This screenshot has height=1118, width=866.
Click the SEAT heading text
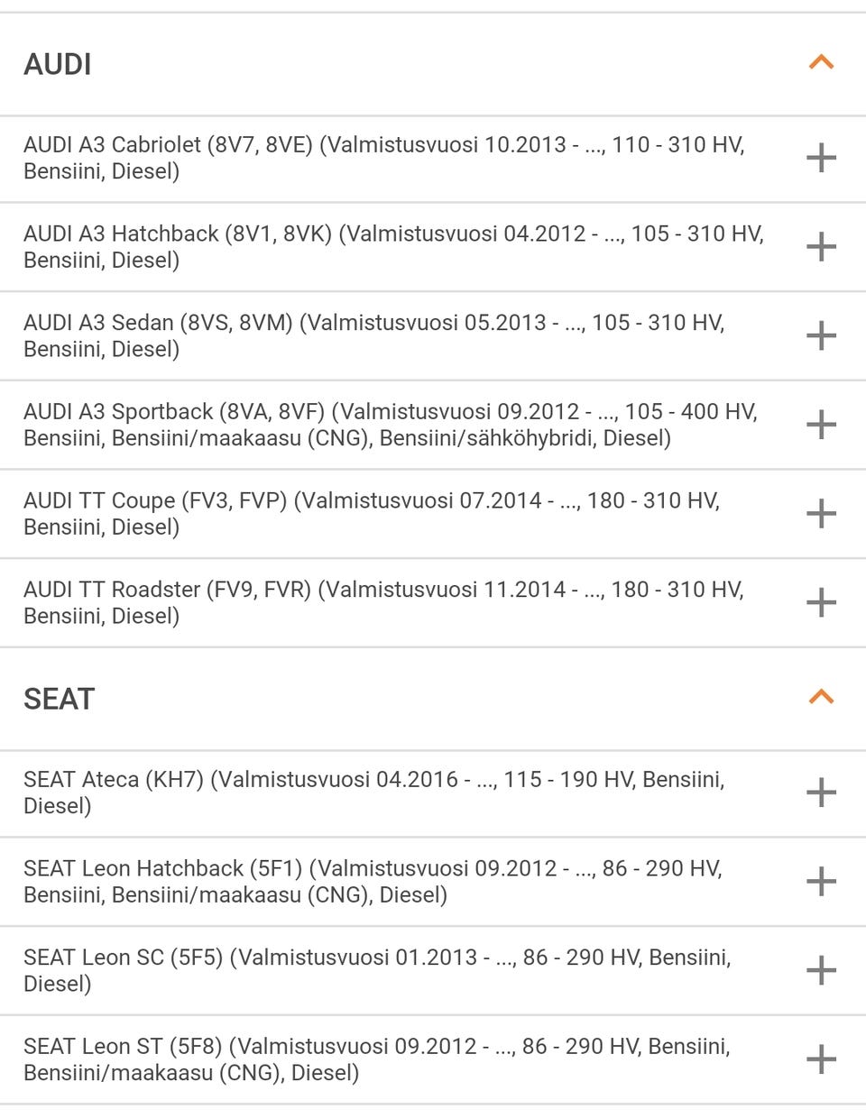(59, 700)
